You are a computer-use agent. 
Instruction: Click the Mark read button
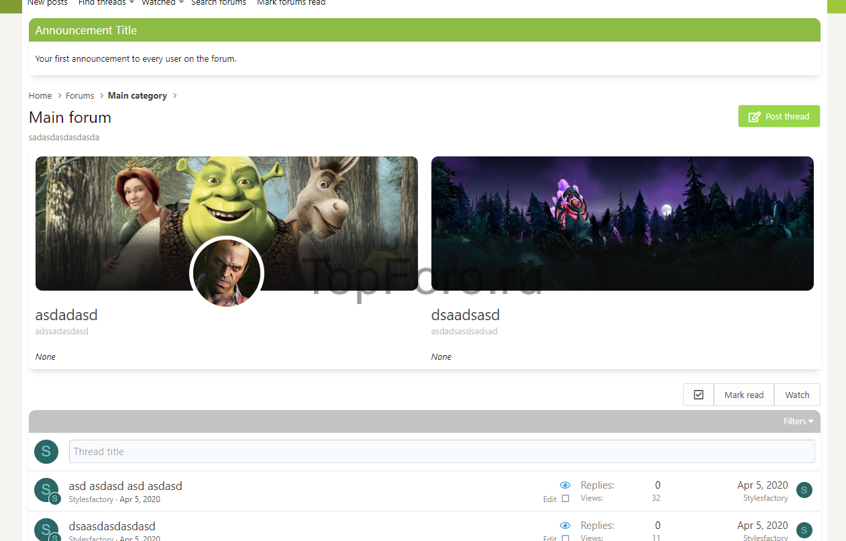click(x=744, y=395)
